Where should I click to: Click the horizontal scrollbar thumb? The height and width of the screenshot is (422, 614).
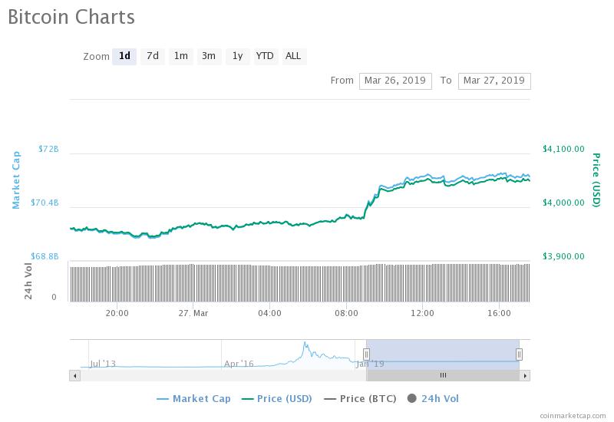(x=443, y=375)
